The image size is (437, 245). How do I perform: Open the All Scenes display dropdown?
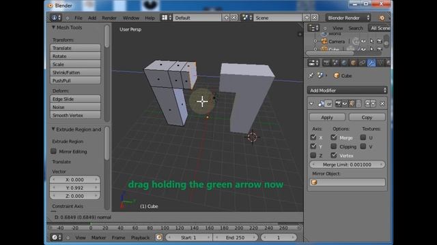pyautogui.click(x=380, y=28)
